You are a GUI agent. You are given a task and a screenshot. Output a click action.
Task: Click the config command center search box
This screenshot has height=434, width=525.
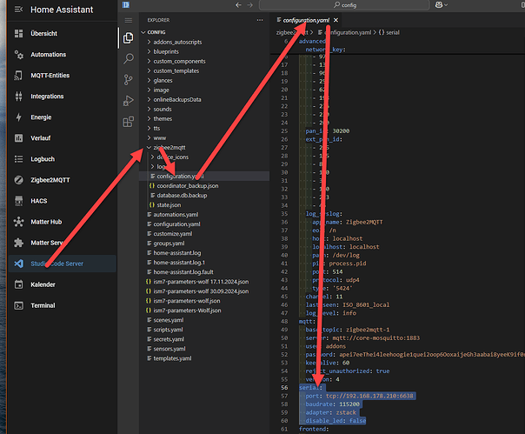coord(344,5)
